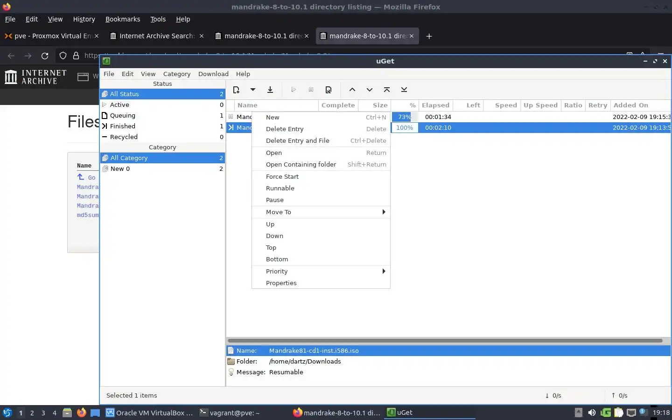Select the Finished status filter
672x420 pixels.
[x=162, y=126]
